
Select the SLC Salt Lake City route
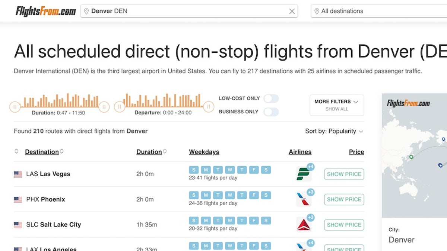click(53, 225)
